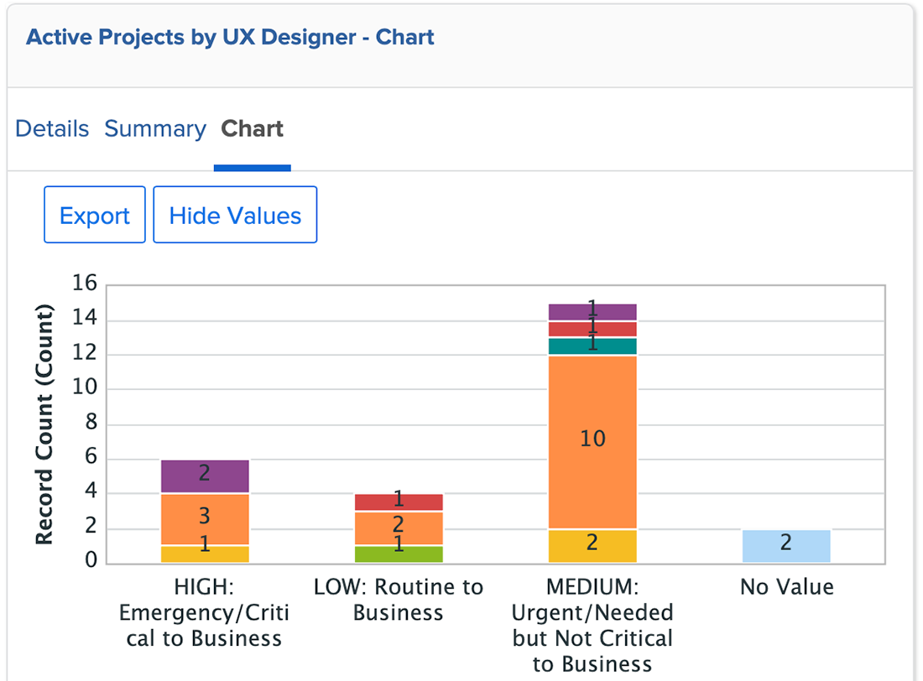This screenshot has height=681, width=923.
Task: Click the yellow segment in MEDIUM bar
Action: (x=592, y=546)
